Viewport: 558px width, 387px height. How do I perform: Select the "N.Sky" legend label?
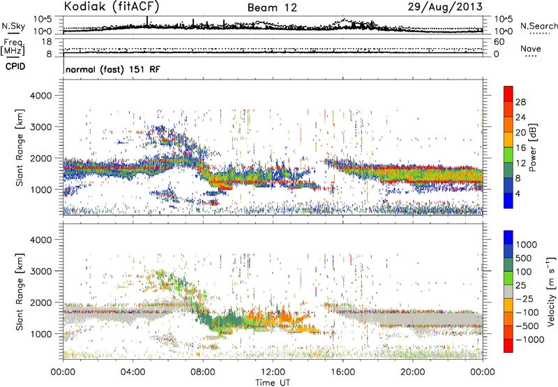[x=13, y=26]
